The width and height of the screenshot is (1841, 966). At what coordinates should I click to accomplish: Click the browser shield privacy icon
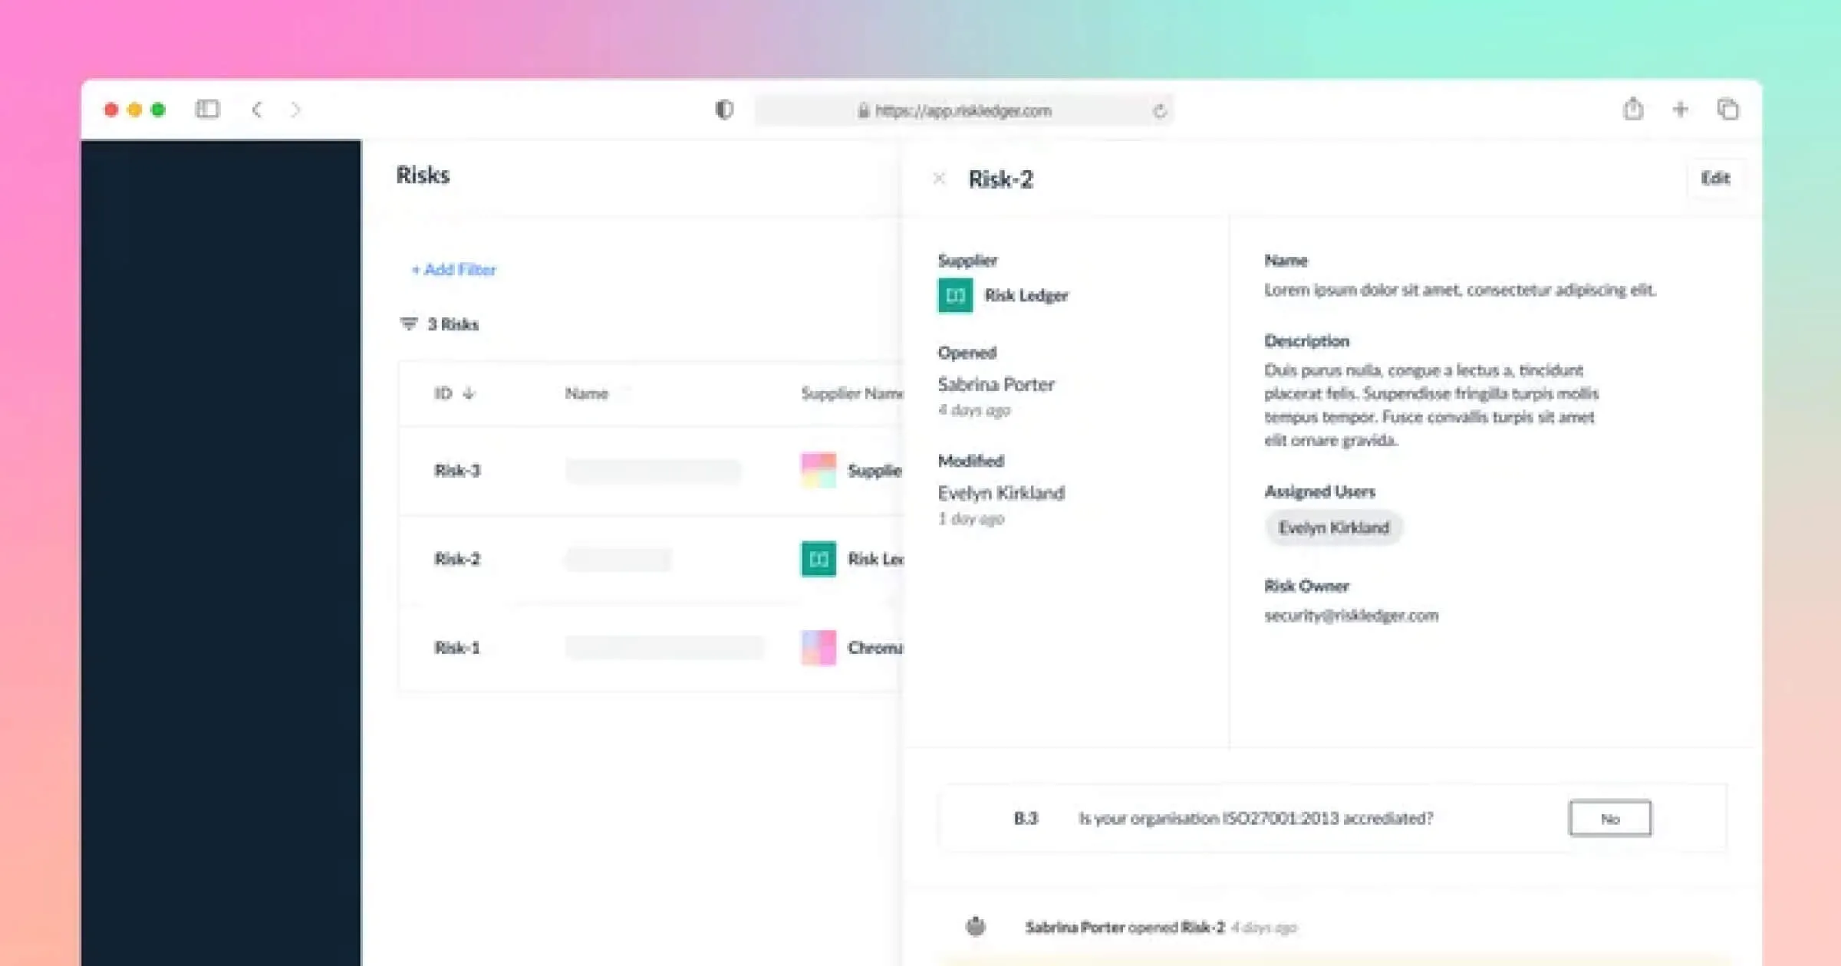coord(722,110)
